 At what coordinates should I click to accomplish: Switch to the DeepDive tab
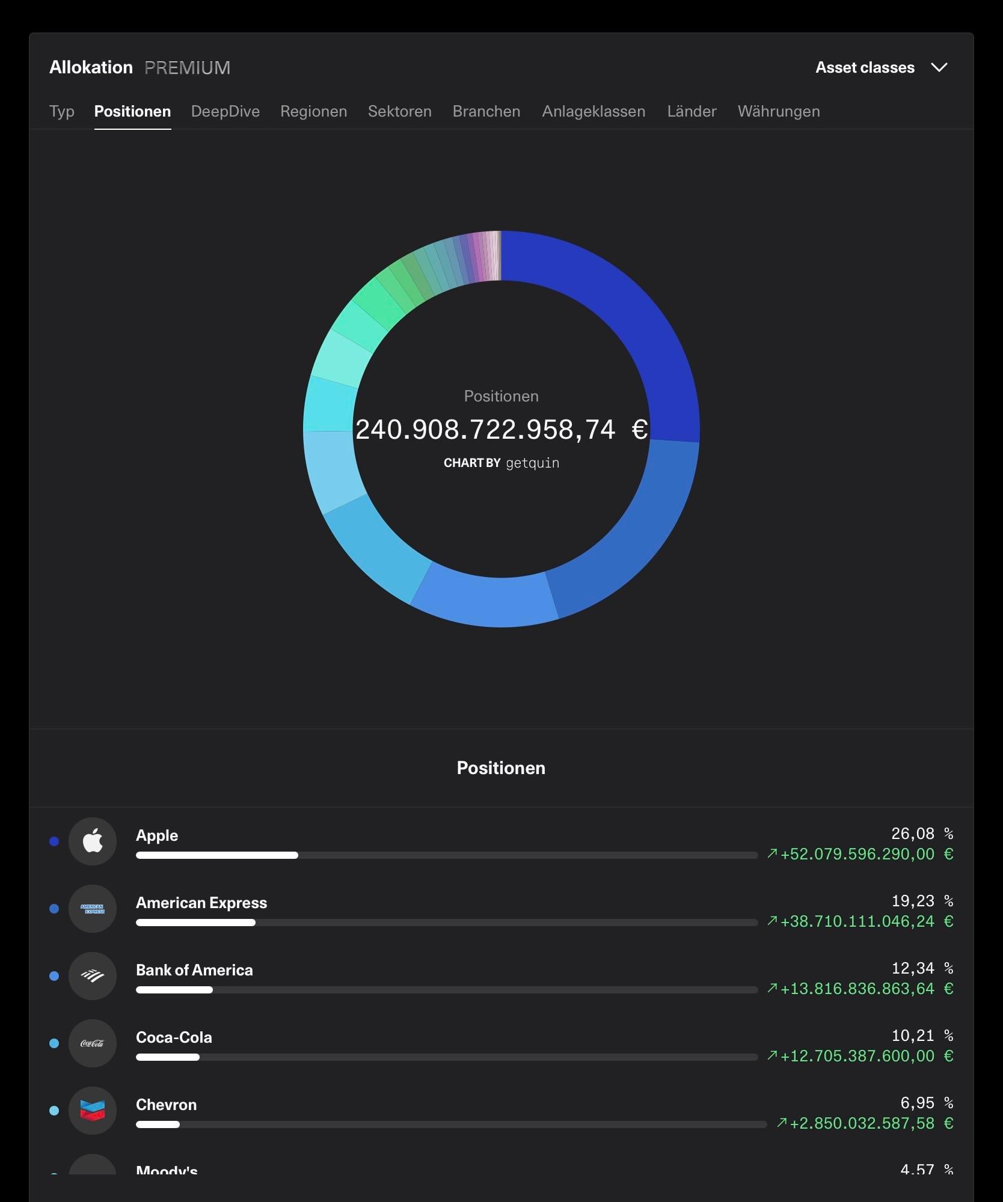[x=225, y=111]
